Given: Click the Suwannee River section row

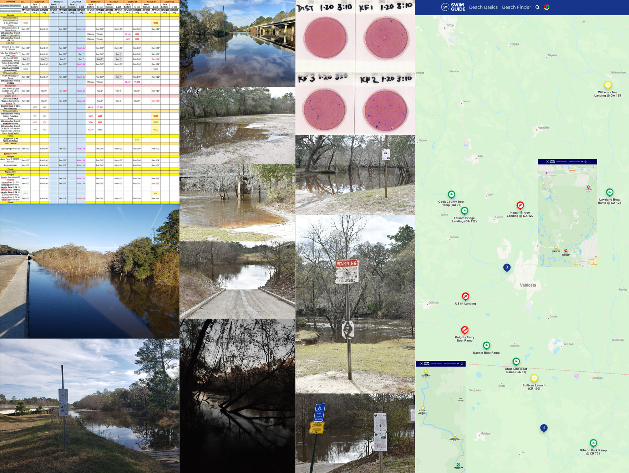Looking at the screenshot, I should click(89, 154).
